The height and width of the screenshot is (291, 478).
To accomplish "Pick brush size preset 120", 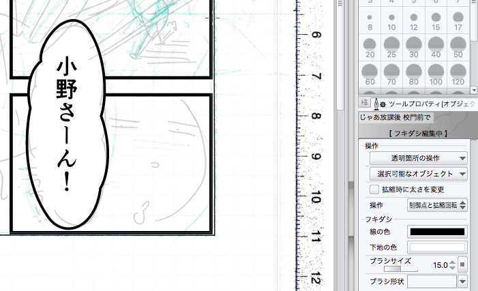I will tap(458, 75).
